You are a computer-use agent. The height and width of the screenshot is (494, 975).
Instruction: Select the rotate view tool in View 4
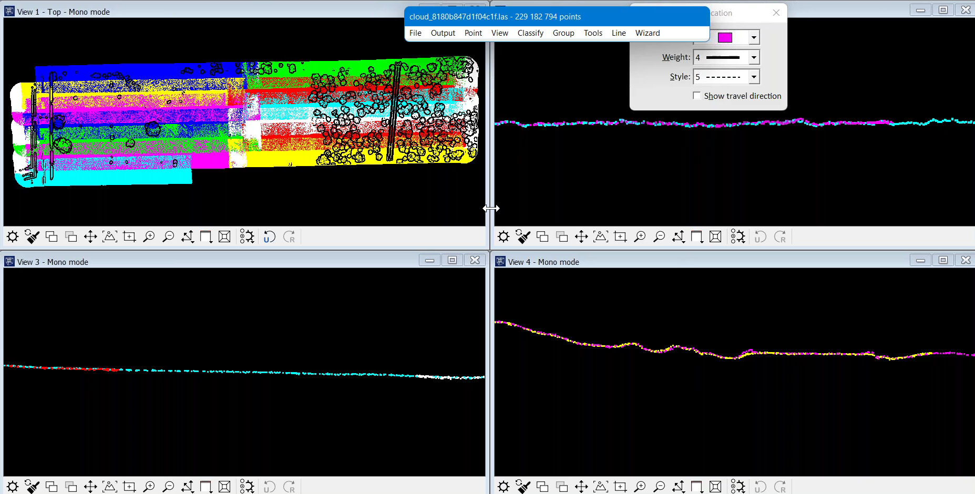point(679,487)
